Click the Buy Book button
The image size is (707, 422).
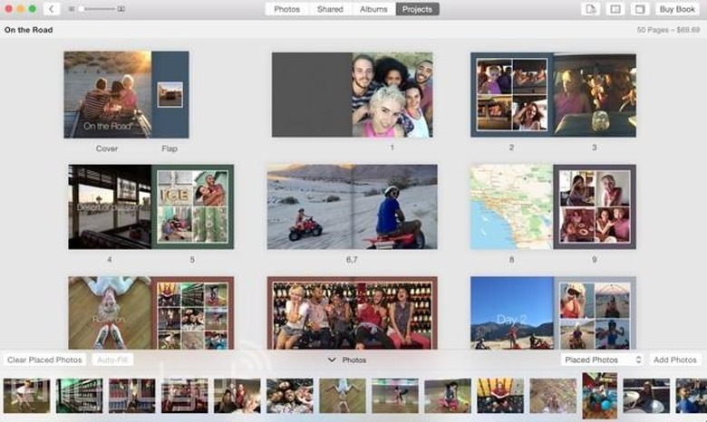pyautogui.click(x=677, y=9)
